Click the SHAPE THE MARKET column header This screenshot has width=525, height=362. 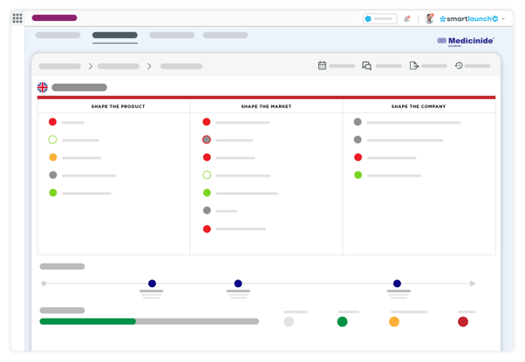(x=266, y=106)
